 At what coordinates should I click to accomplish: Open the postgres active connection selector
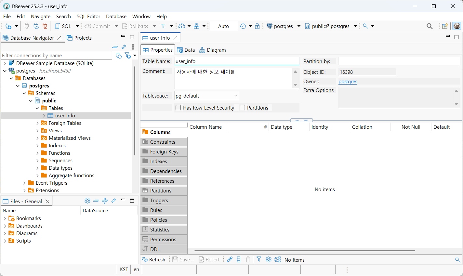(x=284, y=26)
